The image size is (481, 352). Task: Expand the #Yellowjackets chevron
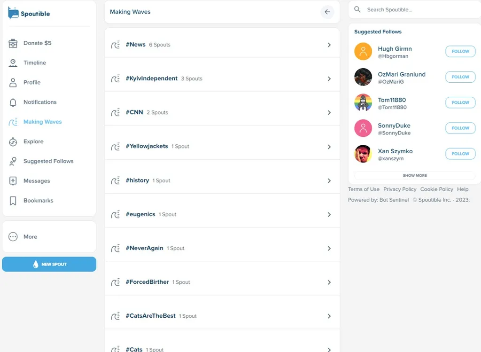329,147
